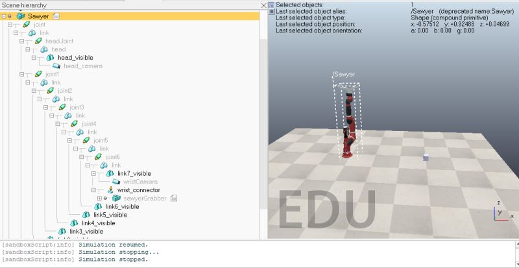This screenshot has height=268, width=519.
Task: Click the shape icon beside 'head'
Action: (44, 49)
